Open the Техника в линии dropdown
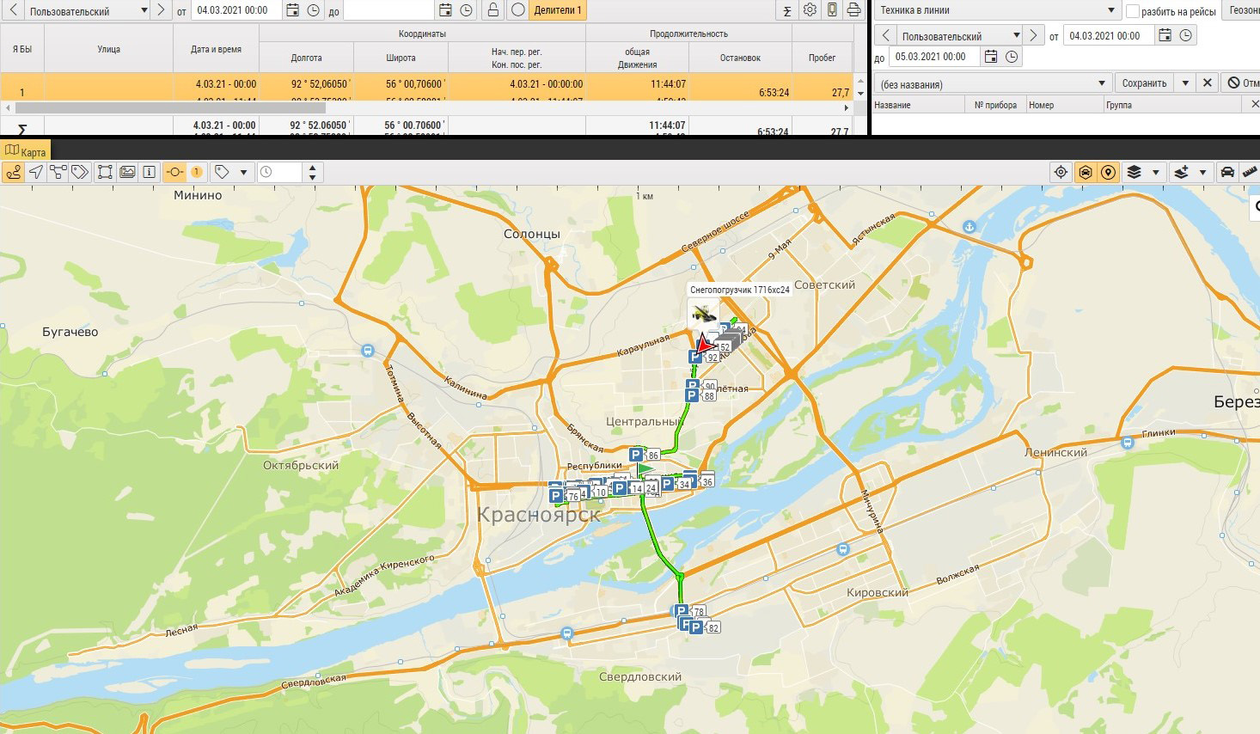 997,10
